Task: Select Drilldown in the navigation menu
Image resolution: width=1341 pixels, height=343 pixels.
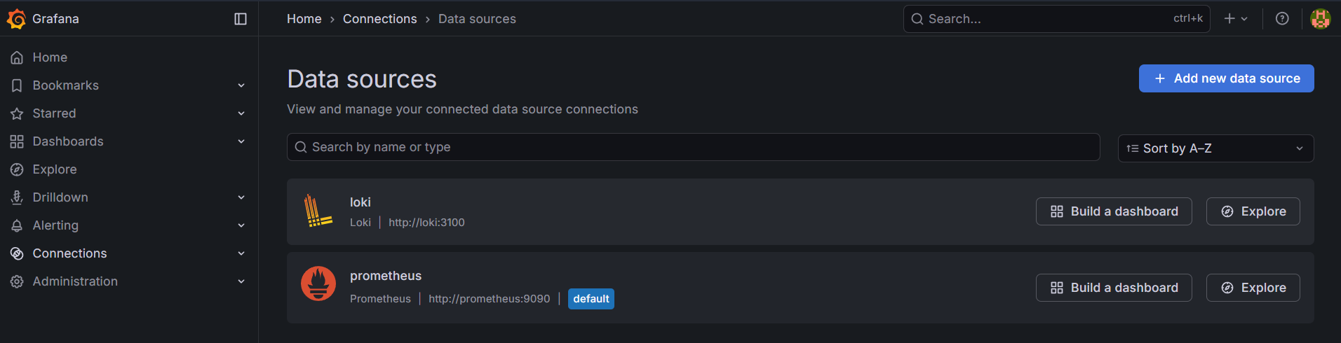Action: coord(60,197)
